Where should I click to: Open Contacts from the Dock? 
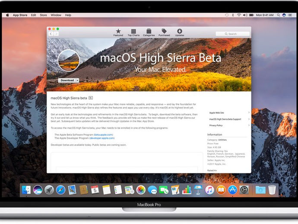(83, 190)
